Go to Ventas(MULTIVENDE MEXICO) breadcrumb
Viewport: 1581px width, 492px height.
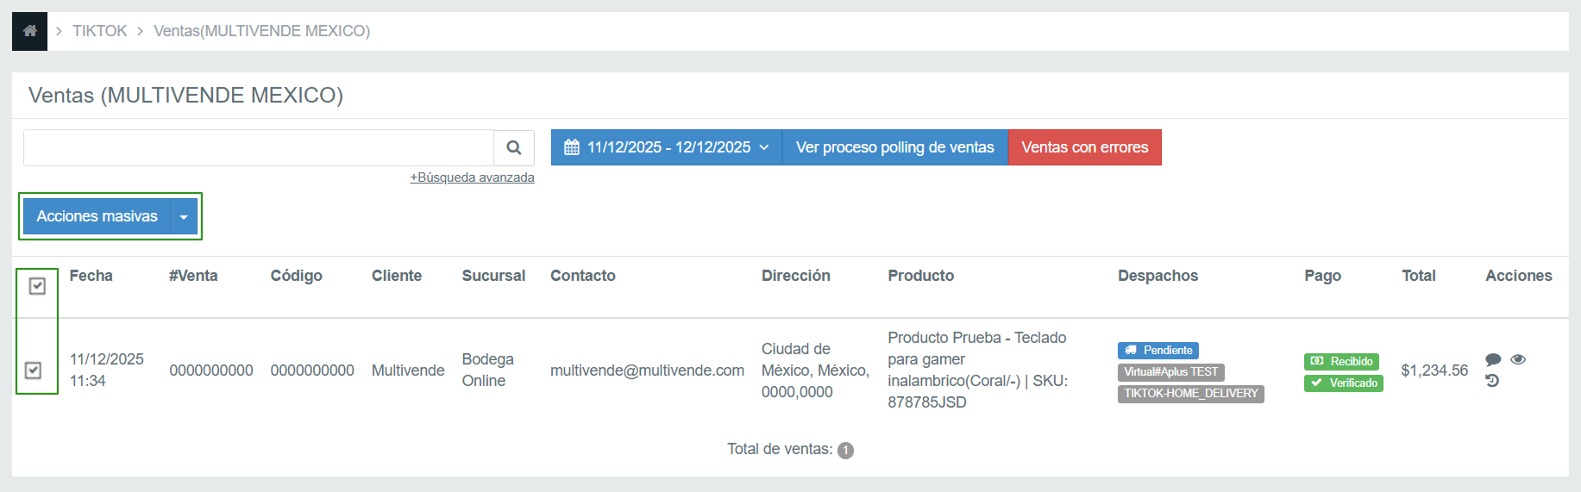(261, 31)
